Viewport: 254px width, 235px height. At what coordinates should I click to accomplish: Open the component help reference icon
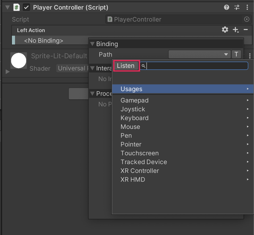[227, 8]
